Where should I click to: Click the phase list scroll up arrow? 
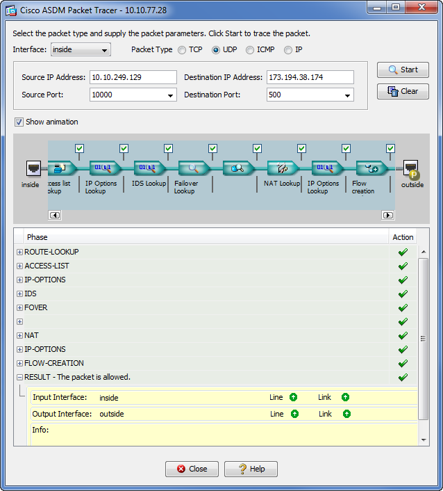(x=424, y=252)
